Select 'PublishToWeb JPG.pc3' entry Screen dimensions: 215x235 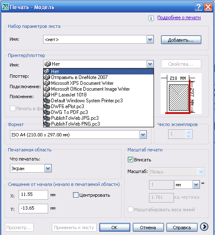[x=98, y=118]
